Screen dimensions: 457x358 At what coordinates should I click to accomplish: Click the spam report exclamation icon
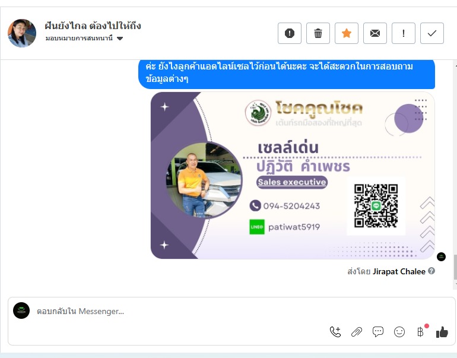pyautogui.click(x=290, y=33)
